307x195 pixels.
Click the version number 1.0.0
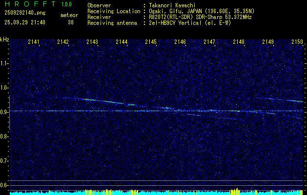click(66, 4)
